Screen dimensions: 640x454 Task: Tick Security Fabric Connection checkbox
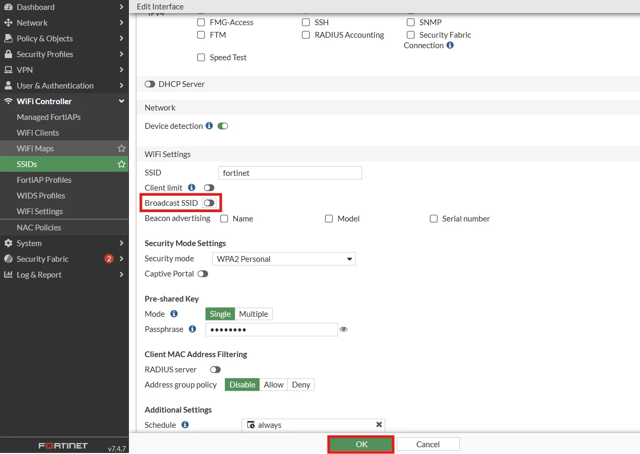click(410, 35)
